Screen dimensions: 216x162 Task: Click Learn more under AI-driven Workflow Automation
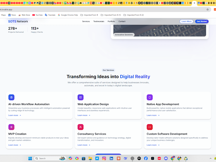pos(15,115)
